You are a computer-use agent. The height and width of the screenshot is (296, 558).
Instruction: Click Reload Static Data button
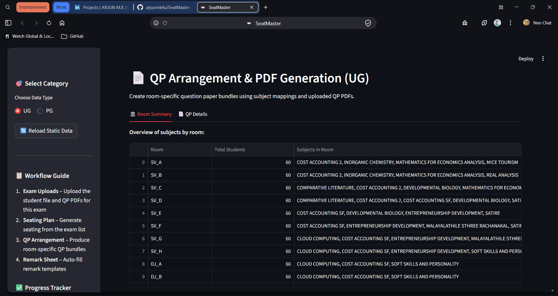click(x=46, y=131)
